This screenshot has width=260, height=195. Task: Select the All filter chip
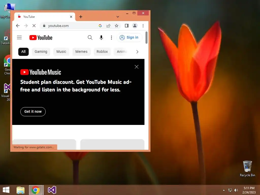coord(23,52)
